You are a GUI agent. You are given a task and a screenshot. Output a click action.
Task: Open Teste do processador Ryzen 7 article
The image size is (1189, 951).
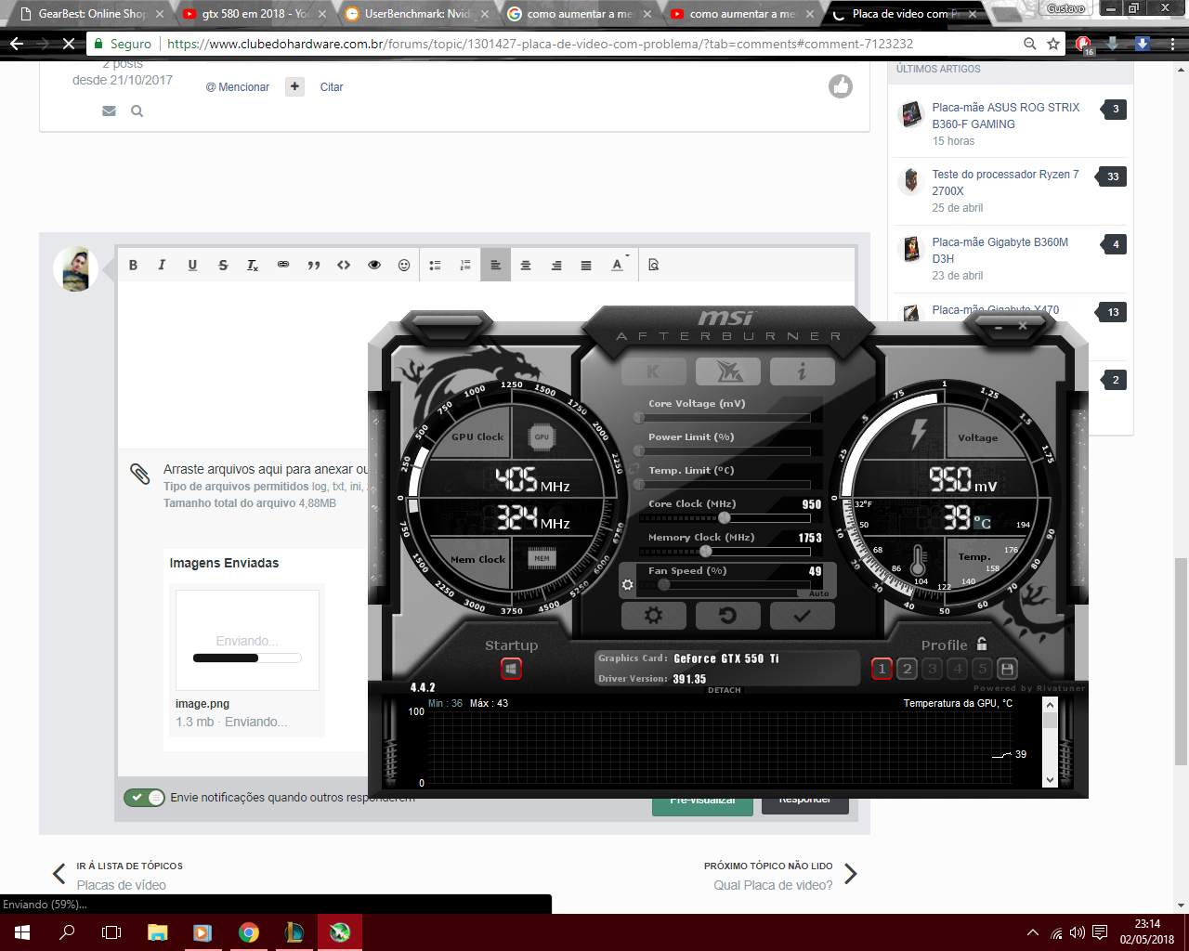click(1006, 183)
